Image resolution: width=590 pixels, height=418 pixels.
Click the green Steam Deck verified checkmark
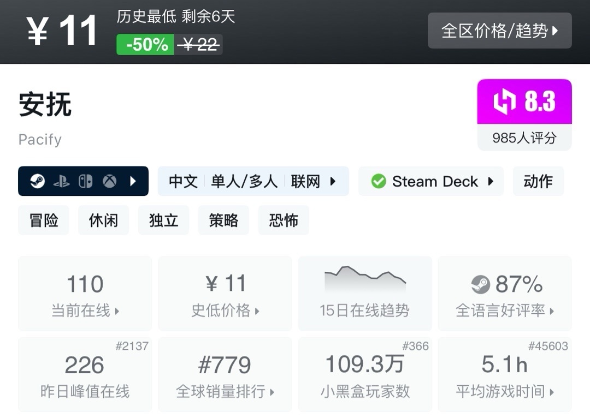click(379, 181)
